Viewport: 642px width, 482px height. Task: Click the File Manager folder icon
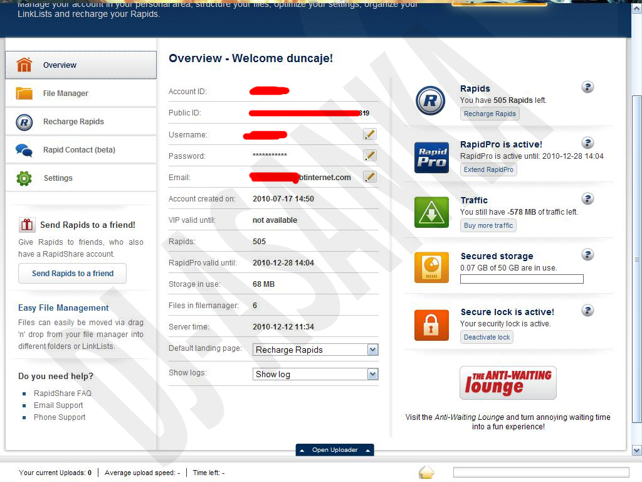(24, 93)
